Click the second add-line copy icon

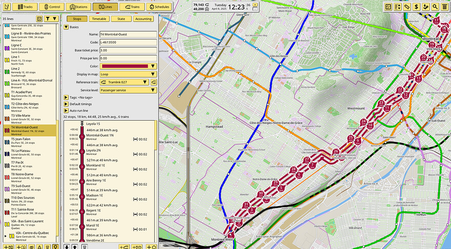click(x=22, y=247)
